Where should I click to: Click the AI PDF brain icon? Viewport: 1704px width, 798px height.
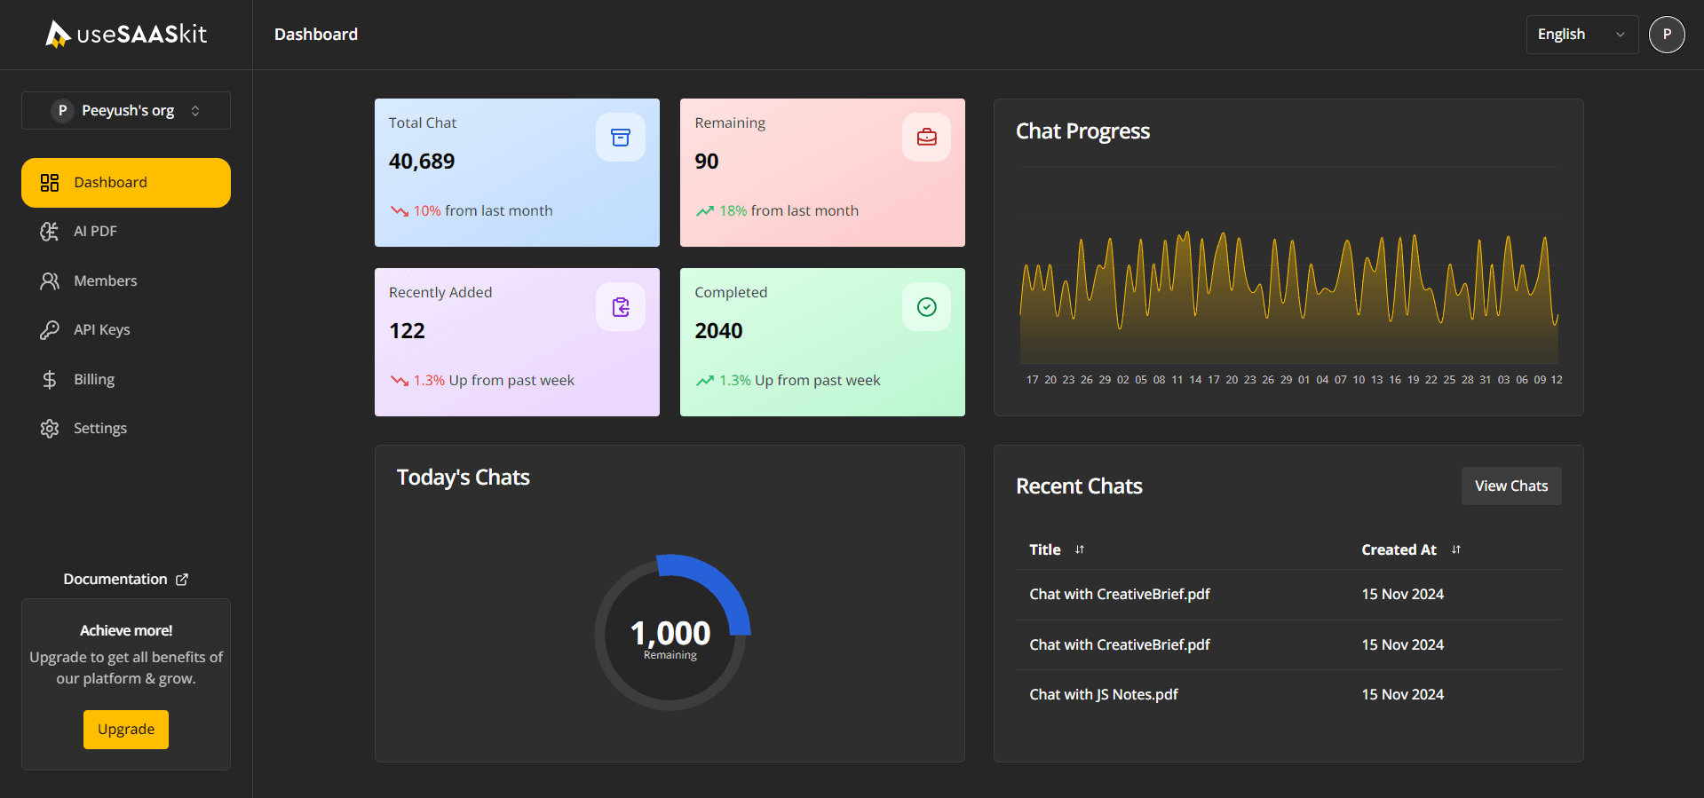(x=50, y=232)
